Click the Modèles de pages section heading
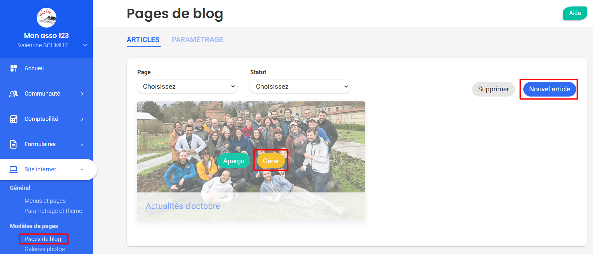Image resolution: width=593 pixels, height=254 pixels. point(34,226)
